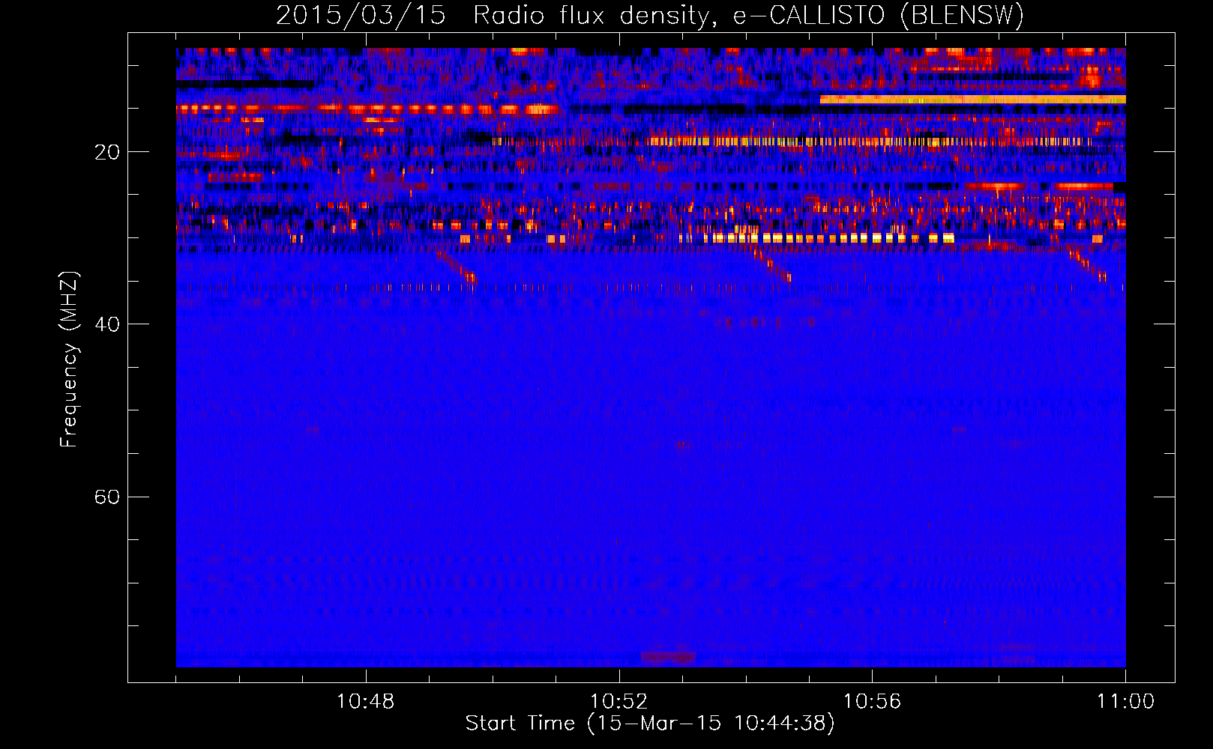Click the 'Start Time (15-Mar-15 10:44:38)' x-axis label
Viewport: 1213px width, 749px height.
point(650,724)
